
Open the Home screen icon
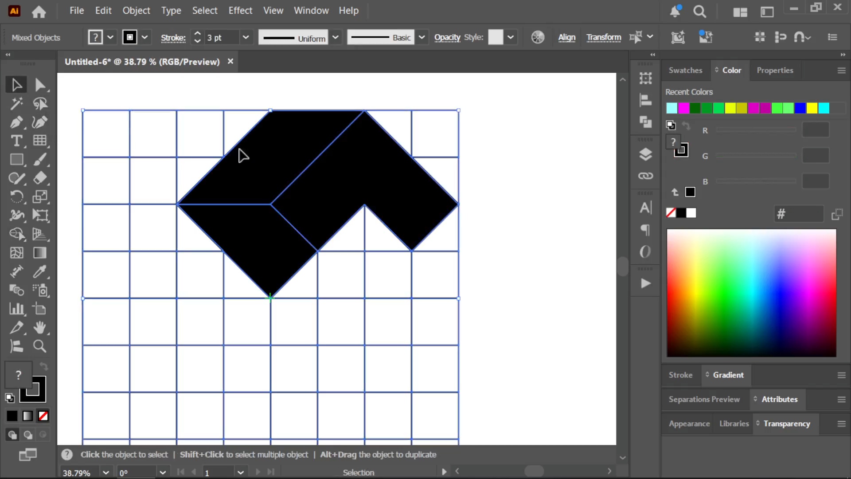pos(39,12)
